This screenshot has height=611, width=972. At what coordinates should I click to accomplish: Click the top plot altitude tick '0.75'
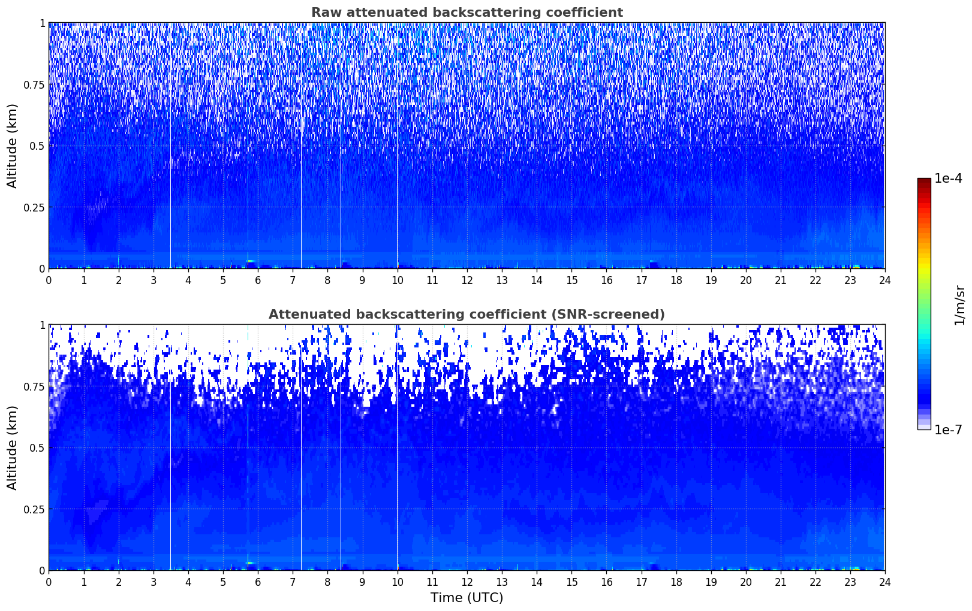[x=35, y=84]
